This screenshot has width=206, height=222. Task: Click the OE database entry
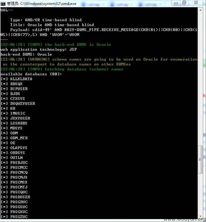[x=8, y=143]
